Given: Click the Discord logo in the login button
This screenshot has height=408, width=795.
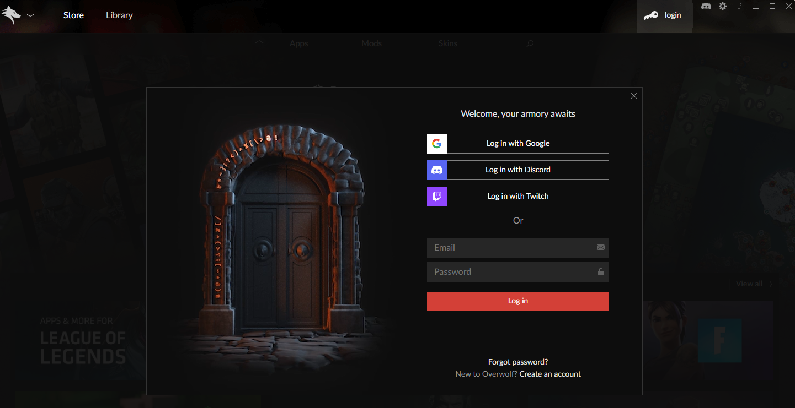Looking at the screenshot, I should [437, 170].
